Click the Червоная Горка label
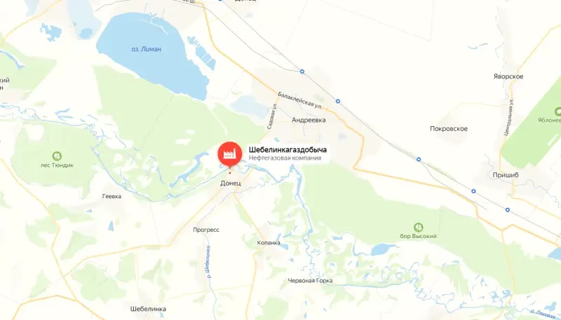 [x=310, y=281]
